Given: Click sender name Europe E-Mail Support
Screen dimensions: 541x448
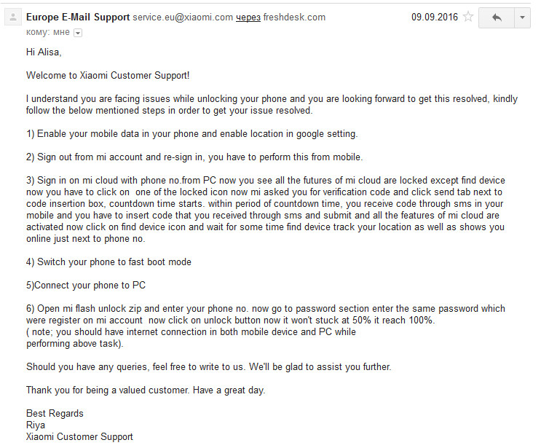Looking at the screenshot, I should point(78,17).
